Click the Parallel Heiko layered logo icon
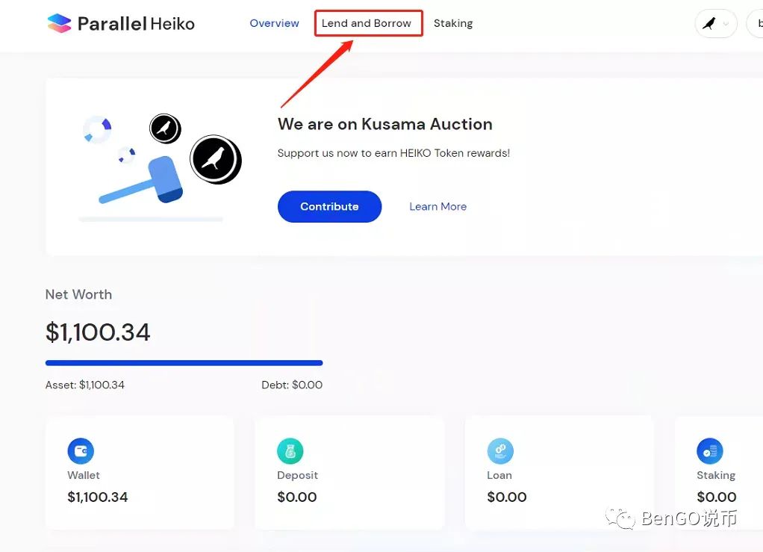This screenshot has width=763, height=552. pos(60,23)
